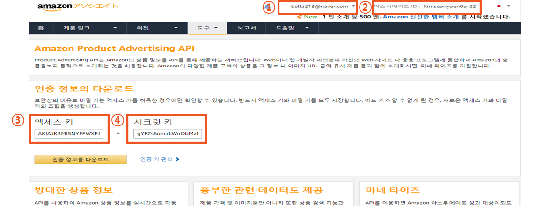Click the 마네 타이즈 heading
The image size is (543, 206).
tap(393, 190)
